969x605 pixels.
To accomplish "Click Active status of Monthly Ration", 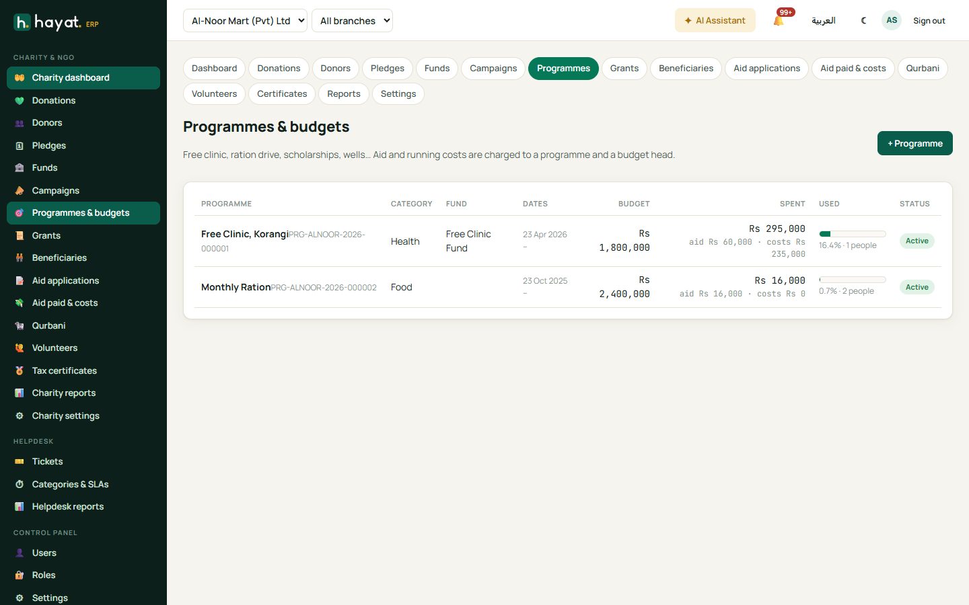I will (917, 287).
